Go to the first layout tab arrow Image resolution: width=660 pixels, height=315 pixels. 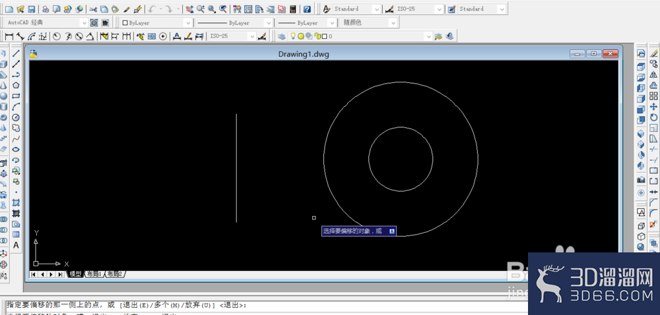tap(33, 274)
